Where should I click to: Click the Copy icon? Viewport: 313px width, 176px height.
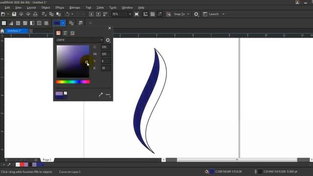(x=51, y=14)
